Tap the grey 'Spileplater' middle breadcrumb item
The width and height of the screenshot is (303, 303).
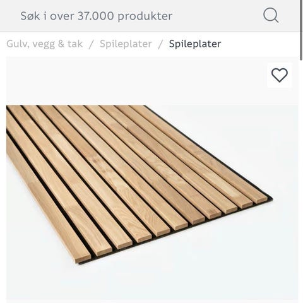[x=126, y=44]
